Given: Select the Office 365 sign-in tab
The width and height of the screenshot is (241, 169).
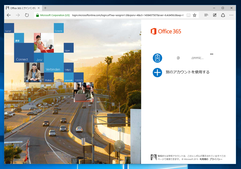Looking at the screenshot, I should [x=23, y=8].
